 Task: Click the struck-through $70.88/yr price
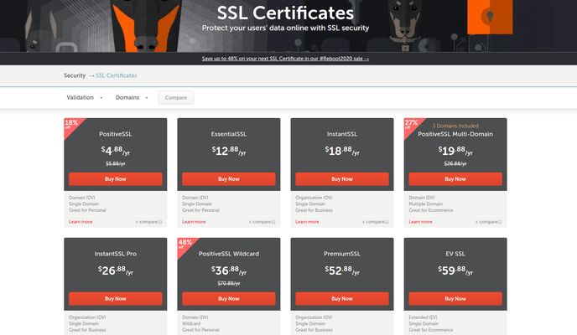click(x=229, y=283)
